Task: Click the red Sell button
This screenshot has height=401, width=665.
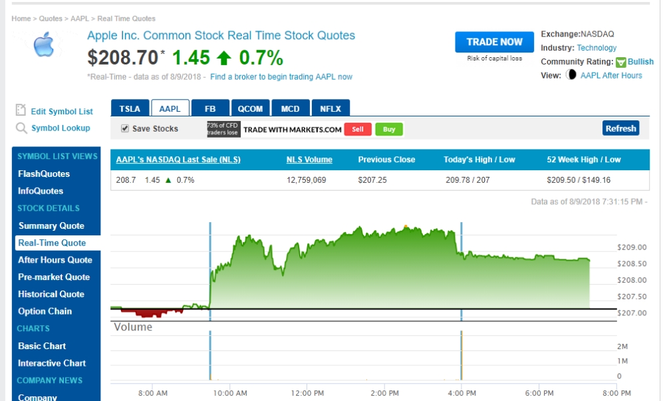Action: click(358, 129)
